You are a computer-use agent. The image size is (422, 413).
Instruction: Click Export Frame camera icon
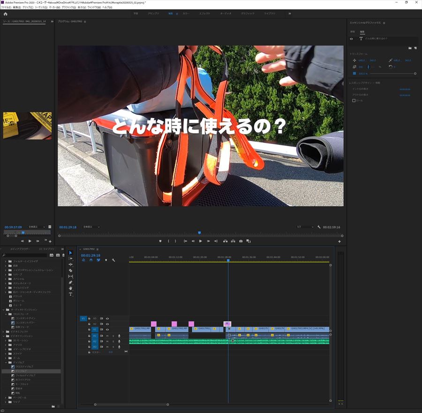click(x=241, y=241)
